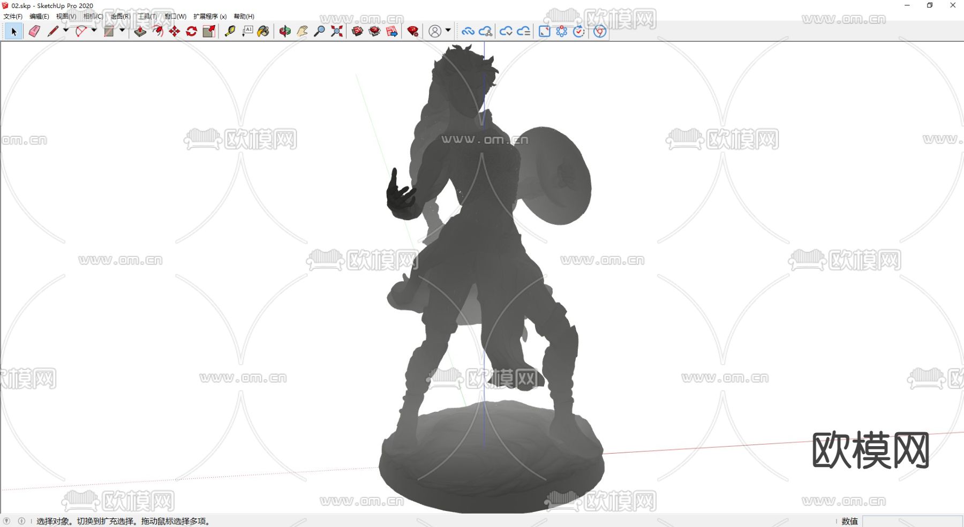The width and height of the screenshot is (964, 527).
Task: Click the 数值 measurements input box
Action: click(x=912, y=521)
